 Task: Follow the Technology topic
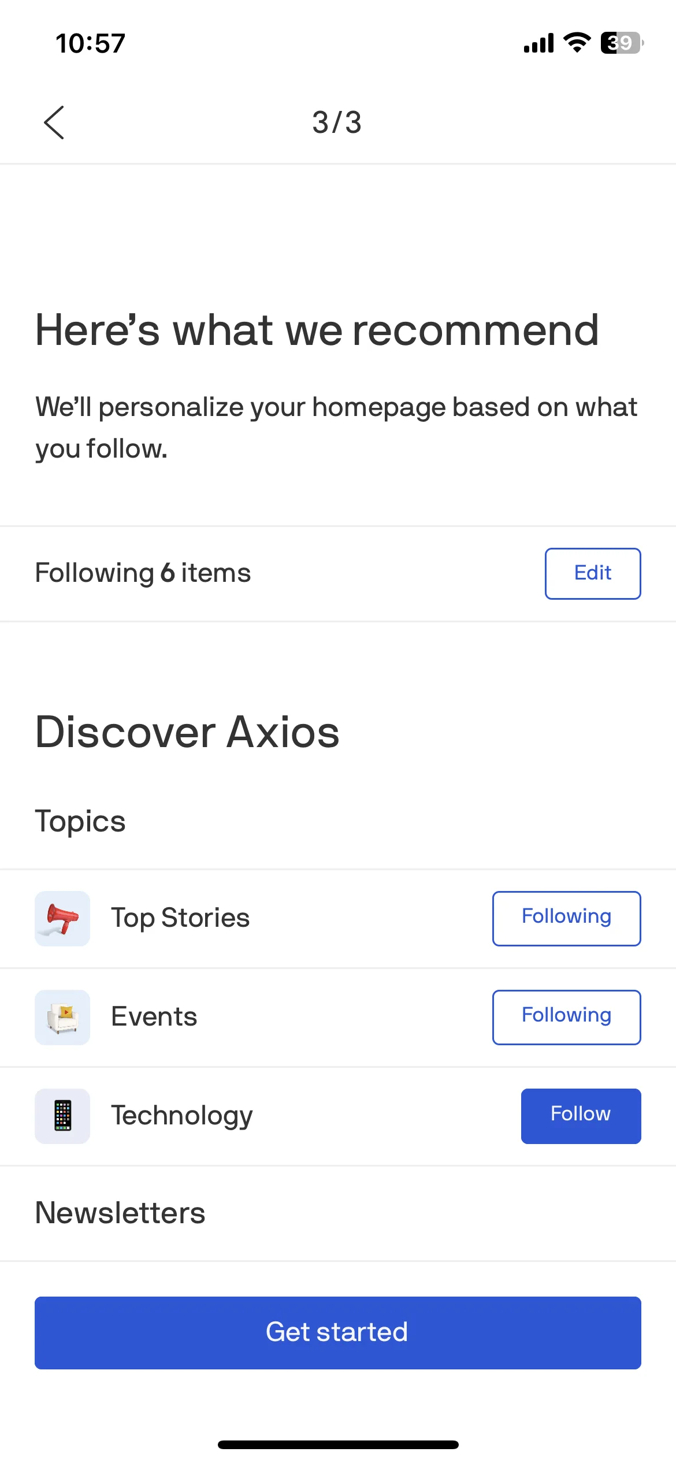coord(581,1116)
